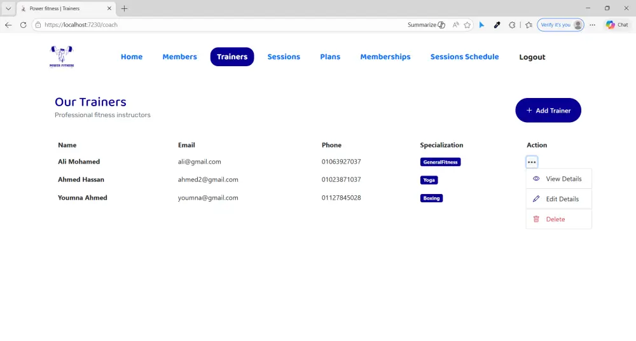Click the Our Trainers heading
636x341 pixels.
[x=90, y=102]
